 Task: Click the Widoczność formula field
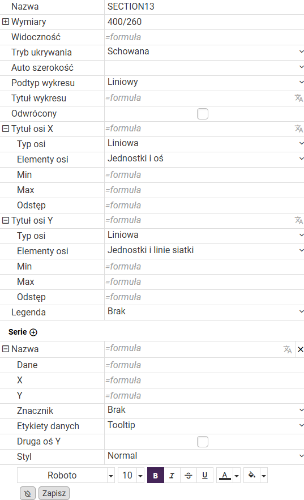(204, 37)
